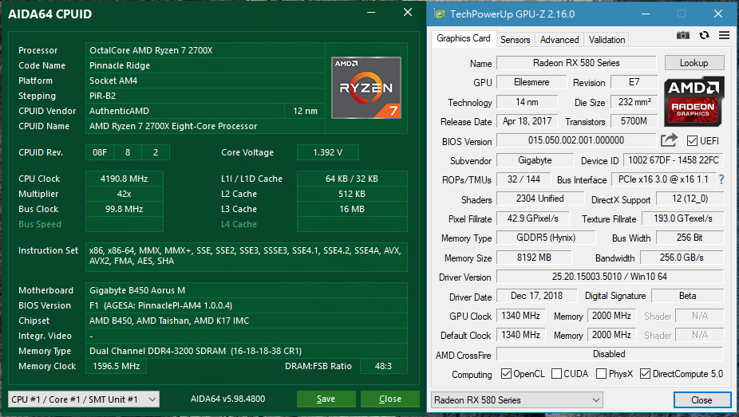Viewport: 739px width, 417px height.
Task: Close the AIDA64 CPUID window via X
Action: (x=408, y=13)
